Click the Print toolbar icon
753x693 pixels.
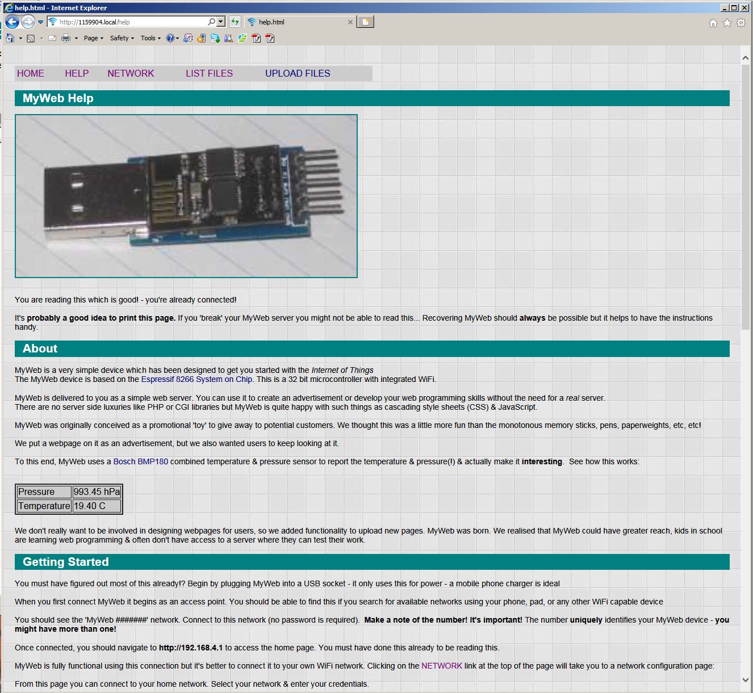pos(66,38)
